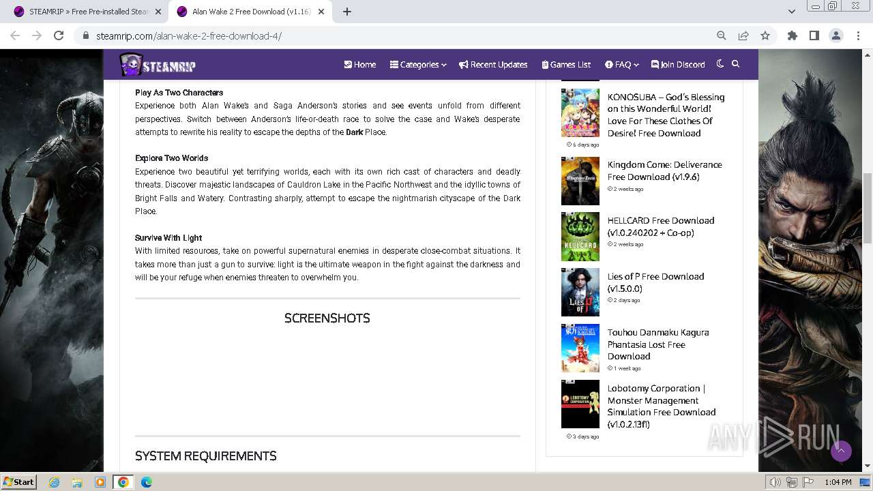Image resolution: width=873 pixels, height=491 pixels.
Task: Click the scrollbar down arrow
Action: coord(868,466)
